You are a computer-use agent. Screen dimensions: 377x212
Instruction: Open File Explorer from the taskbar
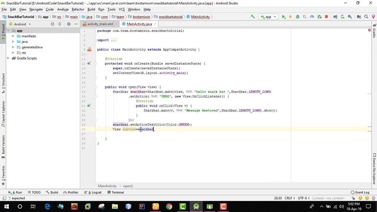coord(115,207)
